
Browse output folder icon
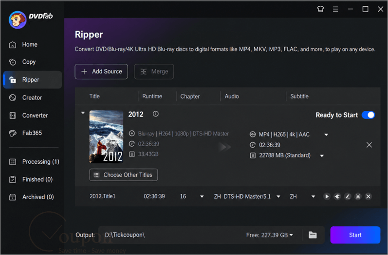coord(313,235)
